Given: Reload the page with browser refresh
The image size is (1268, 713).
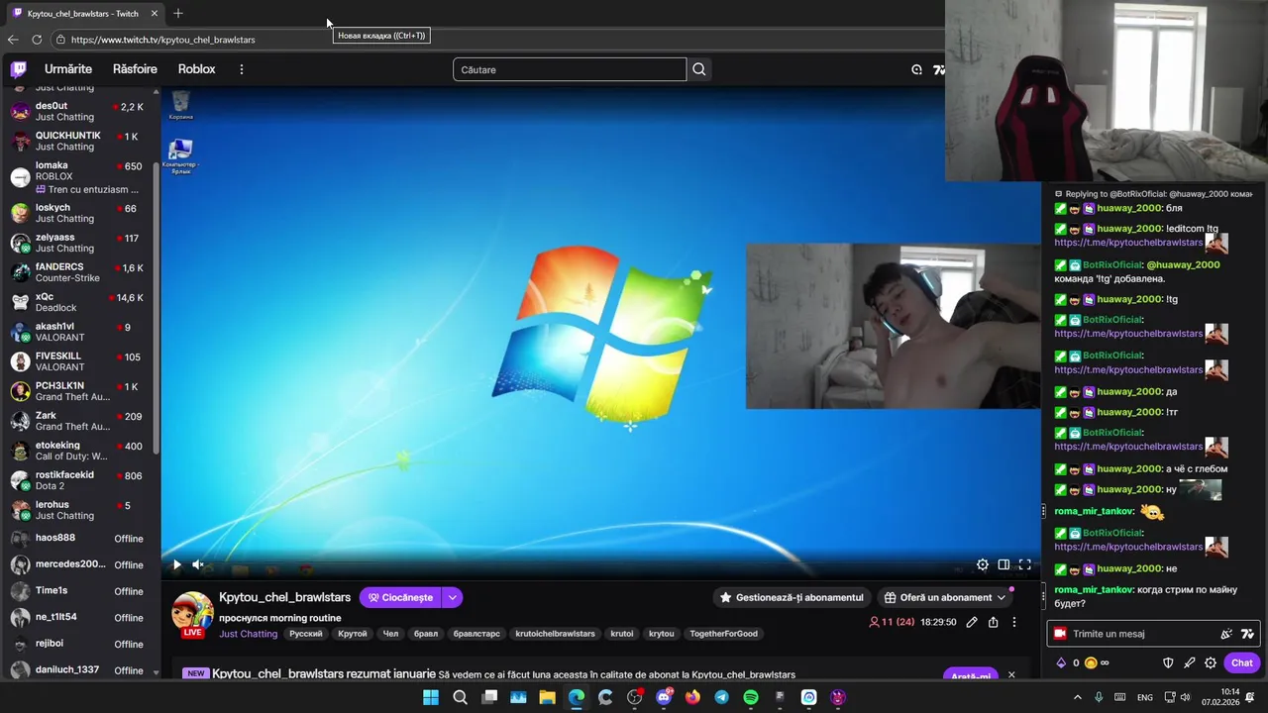Looking at the screenshot, I should [37, 40].
